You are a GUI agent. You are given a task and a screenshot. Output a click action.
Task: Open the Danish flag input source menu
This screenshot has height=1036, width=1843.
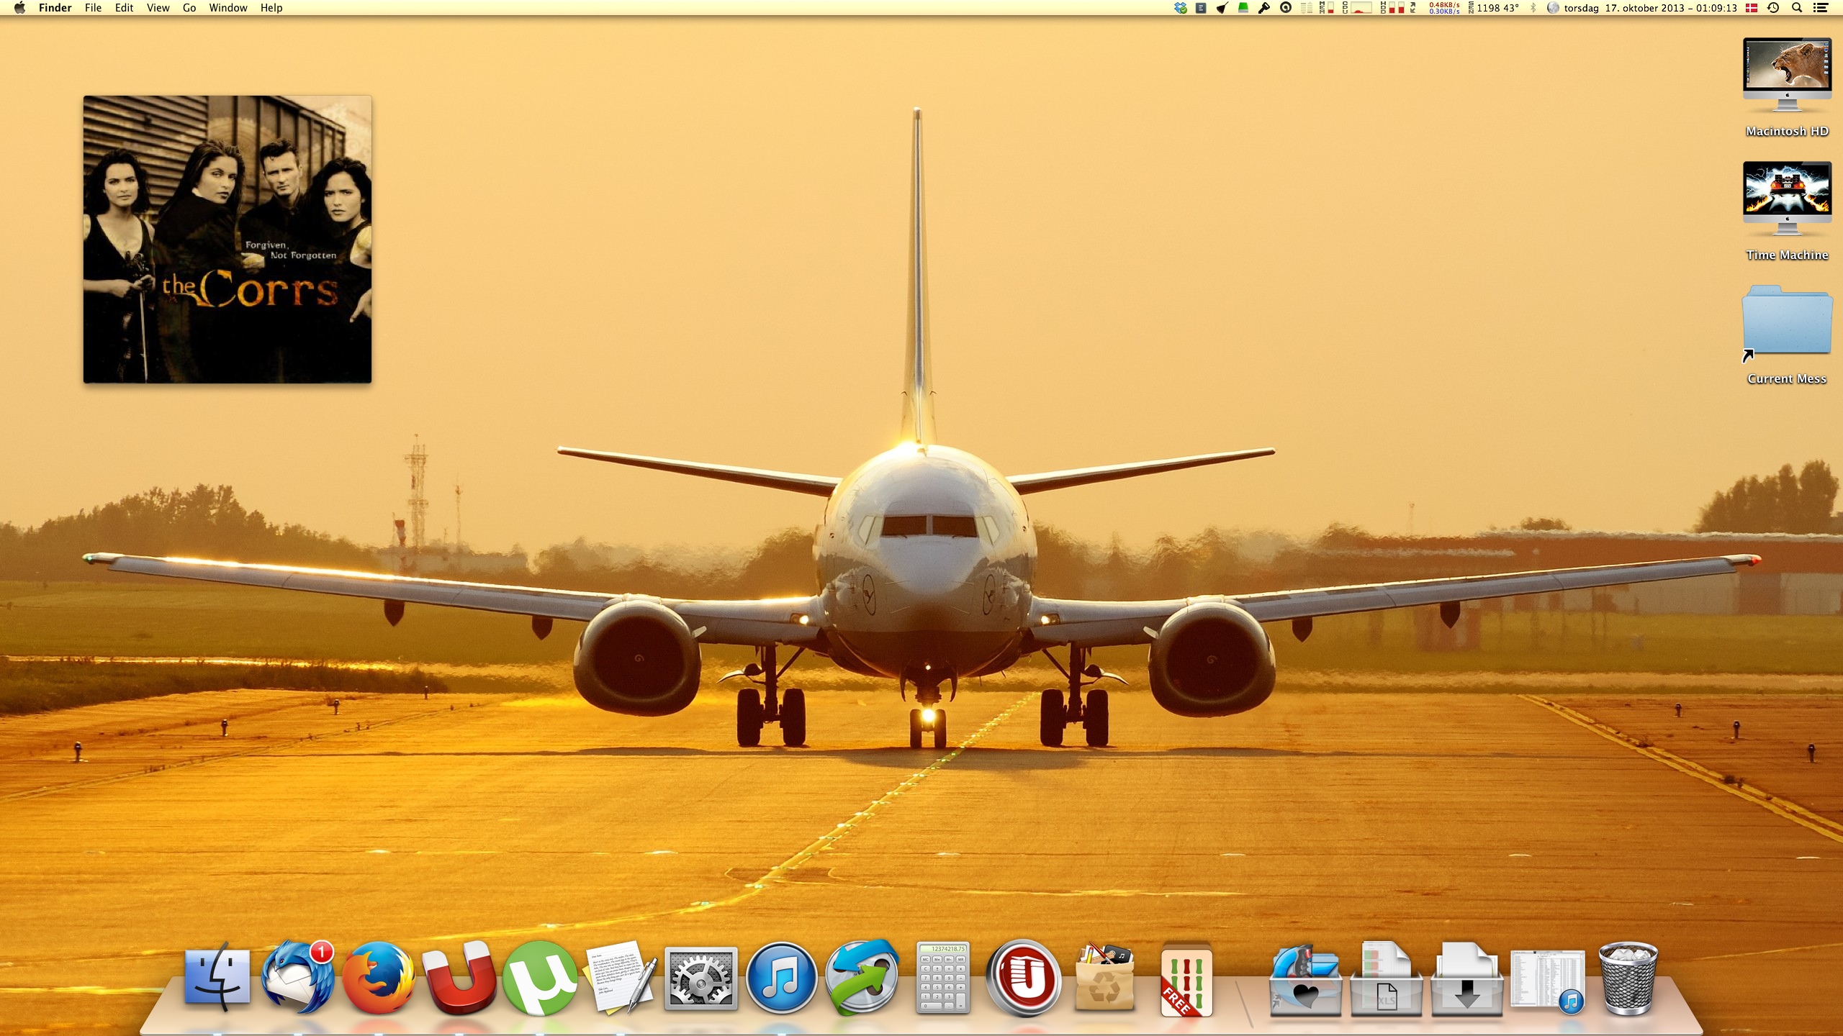[x=1752, y=8]
